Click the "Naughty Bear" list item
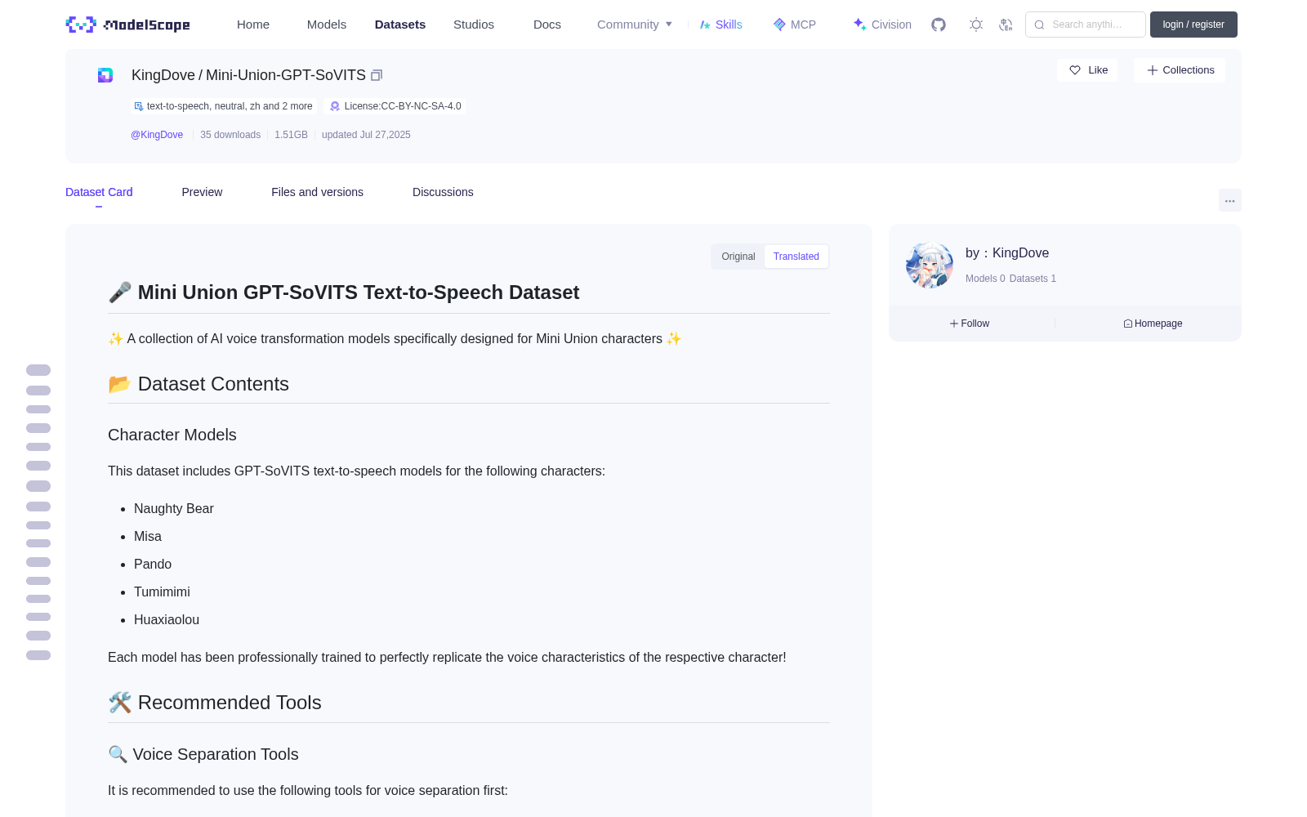The height and width of the screenshot is (817, 1307). [174, 508]
